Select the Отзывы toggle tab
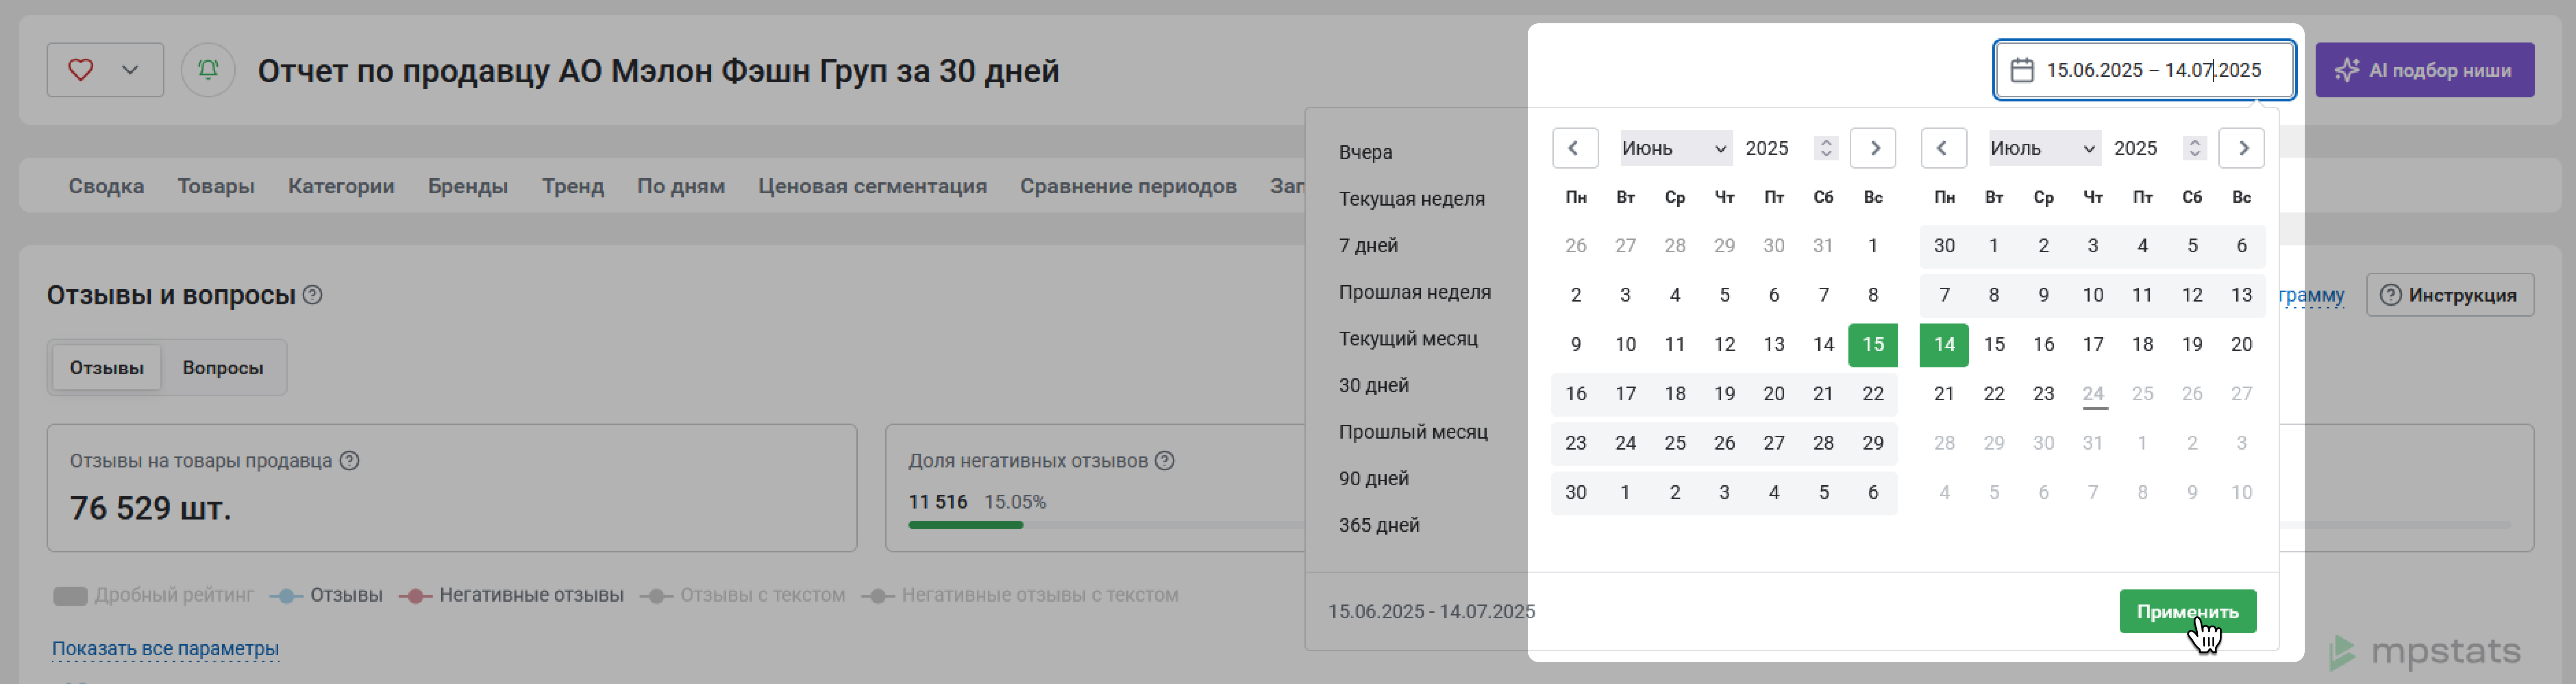 pyautogui.click(x=106, y=368)
